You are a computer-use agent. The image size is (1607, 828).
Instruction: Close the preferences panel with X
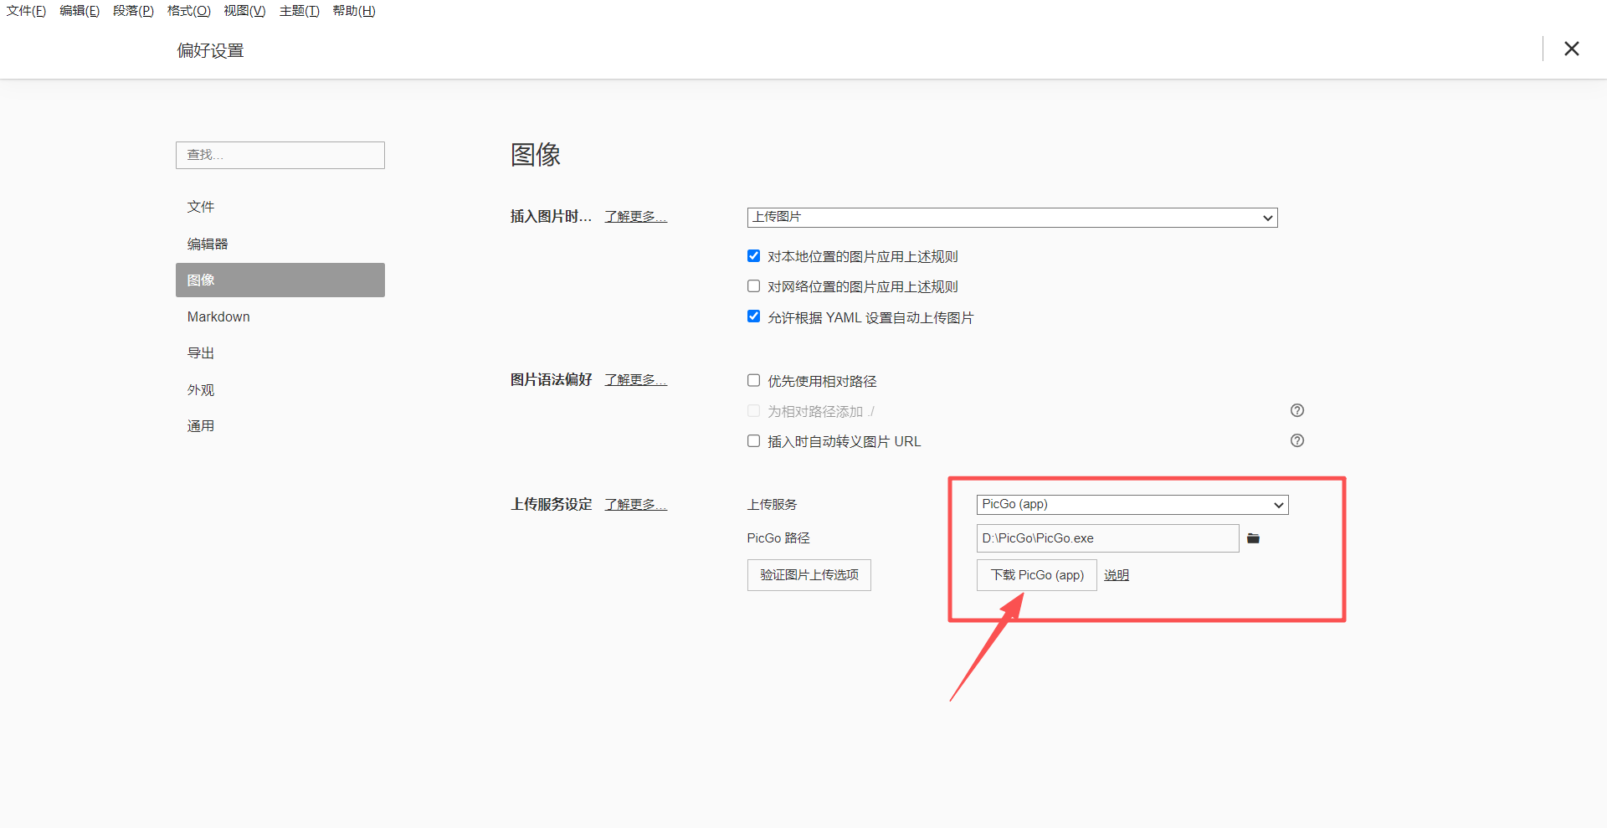[x=1571, y=49]
